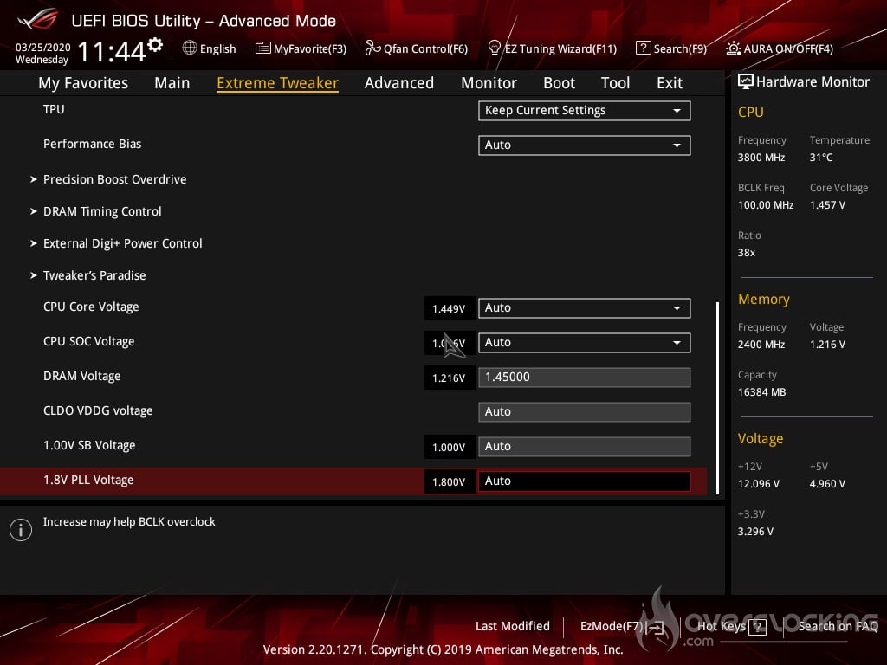Click the ROG logo icon
Image resolution: width=887 pixels, height=665 pixels.
tap(38, 20)
